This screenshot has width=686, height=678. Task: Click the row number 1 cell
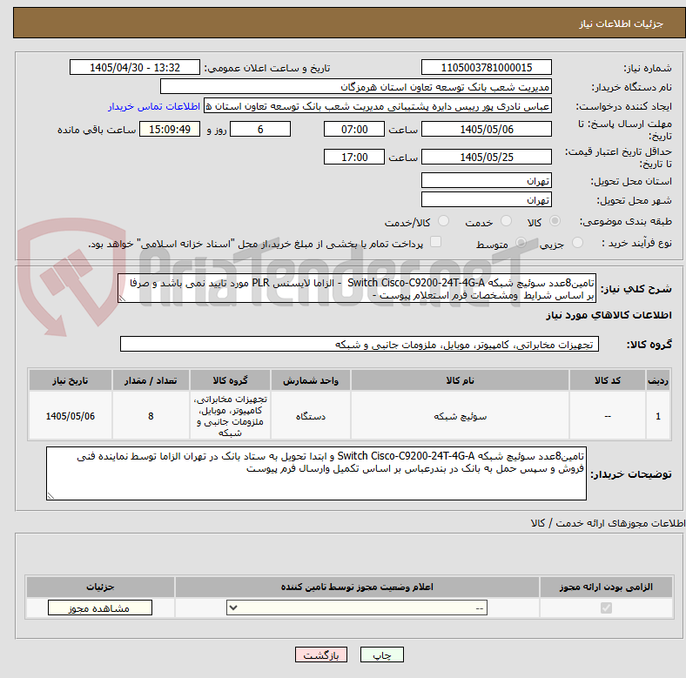point(658,416)
